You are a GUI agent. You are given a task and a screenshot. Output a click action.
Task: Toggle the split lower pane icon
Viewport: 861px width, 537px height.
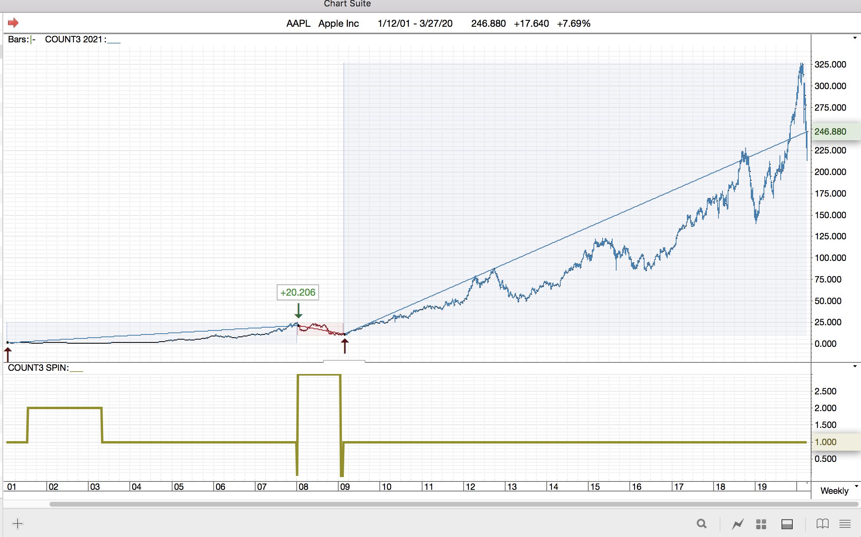pos(787,523)
